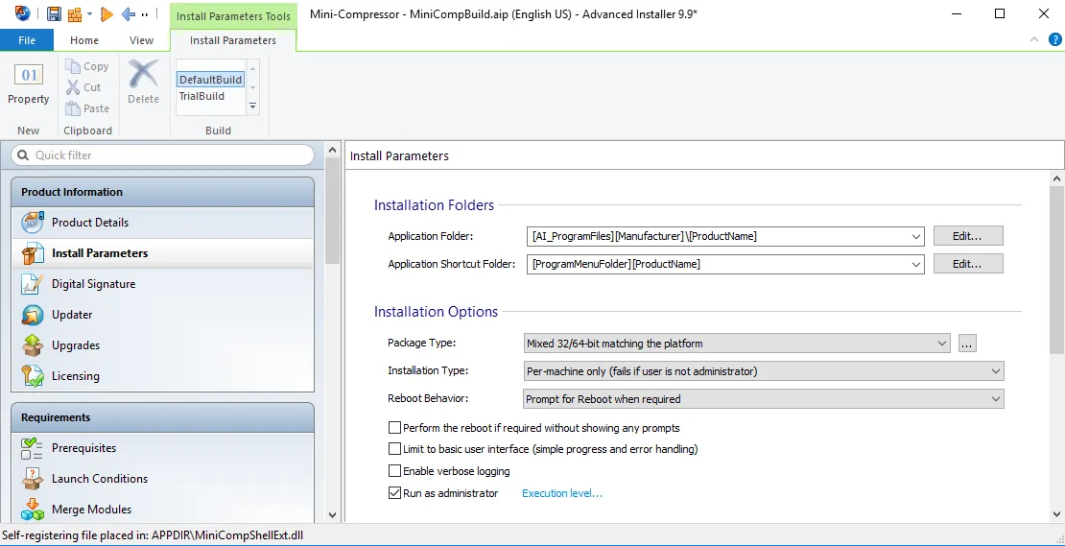Viewport: 1065px width, 546px height.
Task: Click the main panel vertical scrollbar thumb
Action: pyautogui.click(x=1057, y=271)
